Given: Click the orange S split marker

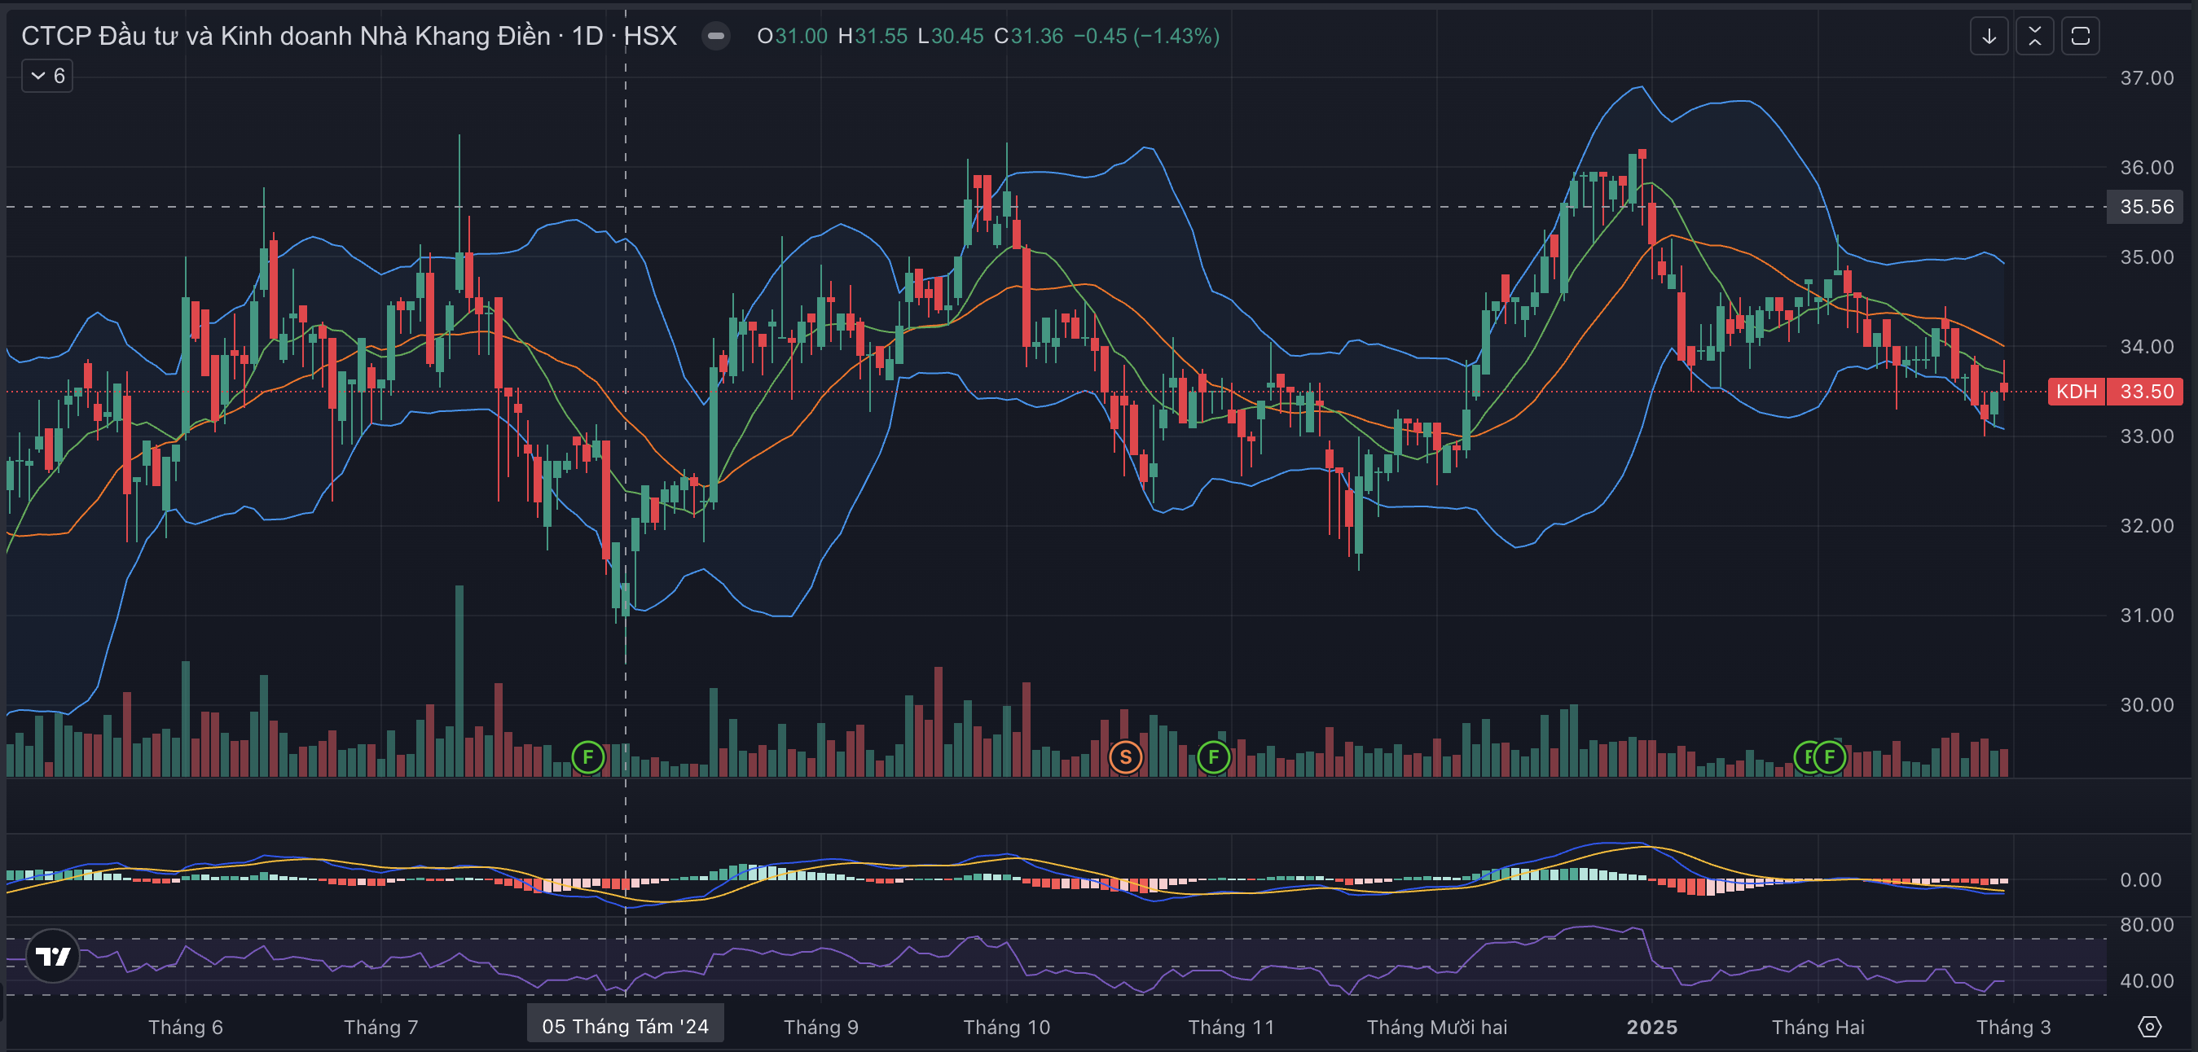Looking at the screenshot, I should [x=1125, y=757].
